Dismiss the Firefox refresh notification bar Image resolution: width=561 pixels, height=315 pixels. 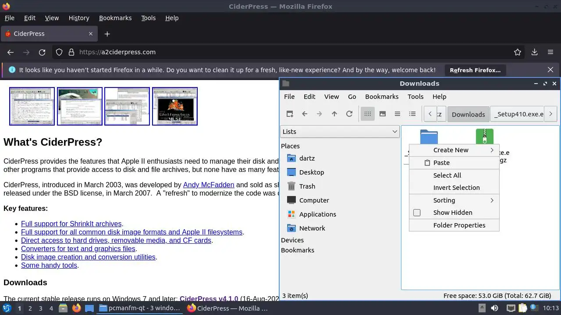[550, 70]
